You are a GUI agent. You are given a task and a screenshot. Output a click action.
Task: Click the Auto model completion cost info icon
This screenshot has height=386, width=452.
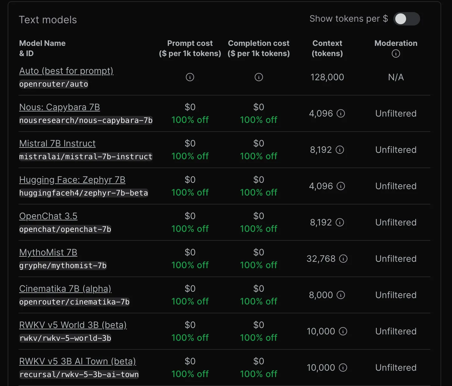[x=259, y=77]
